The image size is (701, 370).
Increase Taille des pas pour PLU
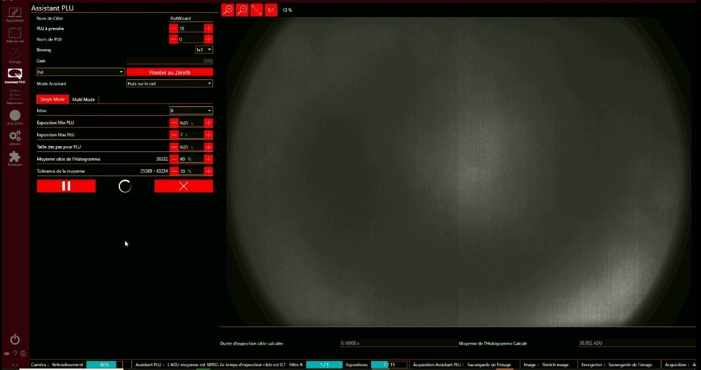click(x=208, y=147)
